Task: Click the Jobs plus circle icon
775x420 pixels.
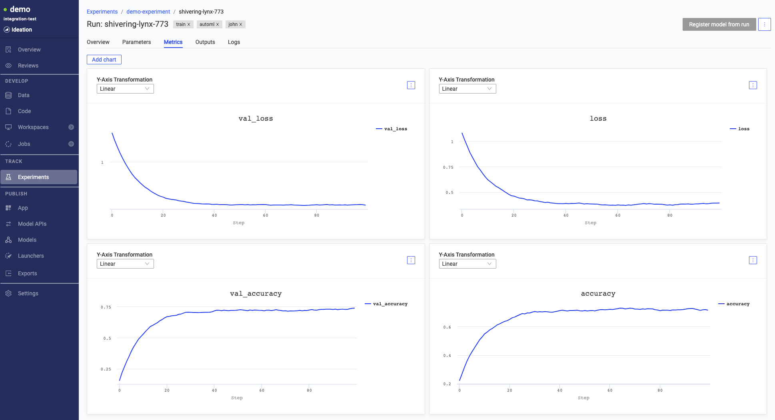Action: pos(71,144)
